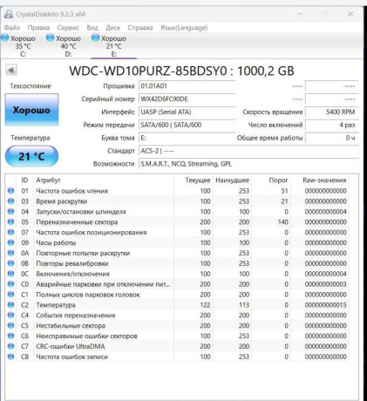The height and width of the screenshot is (401, 367).
Task: Select Аварийные парковки при отключении row text
Action: click(x=103, y=284)
